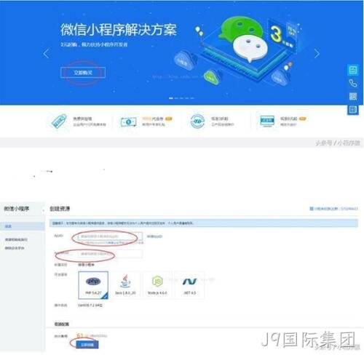Click the 立即购买 button on the banner

click(x=83, y=73)
